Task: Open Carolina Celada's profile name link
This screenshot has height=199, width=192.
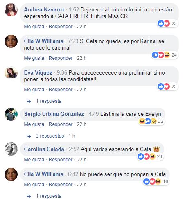Action: coord(44,149)
